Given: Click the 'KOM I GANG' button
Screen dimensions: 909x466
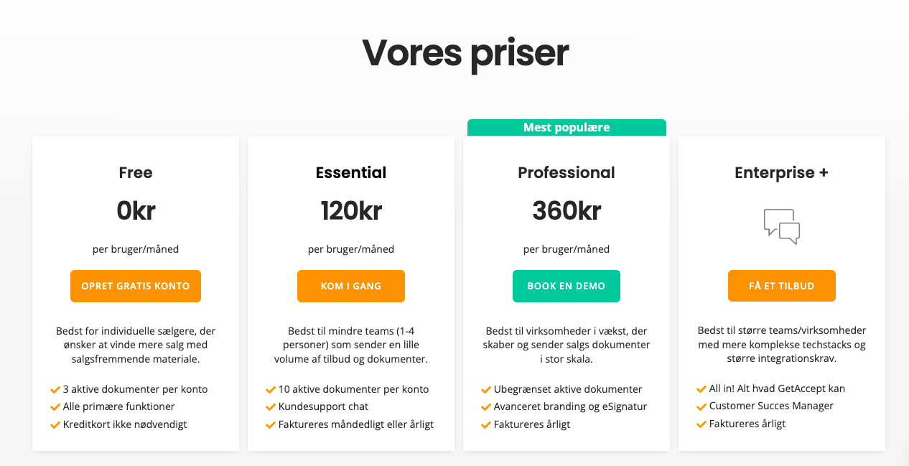Looking at the screenshot, I should coord(350,286).
